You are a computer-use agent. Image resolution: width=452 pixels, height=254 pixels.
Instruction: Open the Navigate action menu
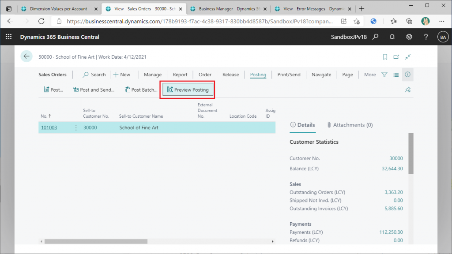(321, 75)
